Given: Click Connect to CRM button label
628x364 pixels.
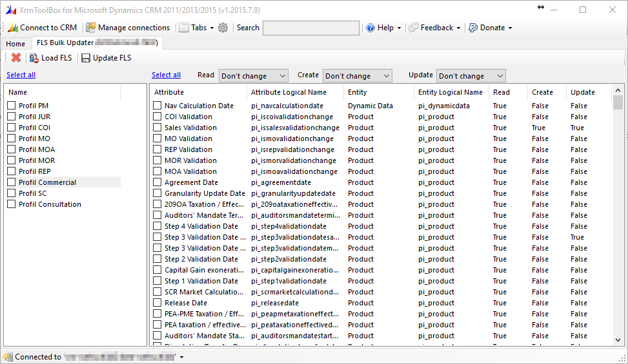Looking at the screenshot, I should [48, 28].
